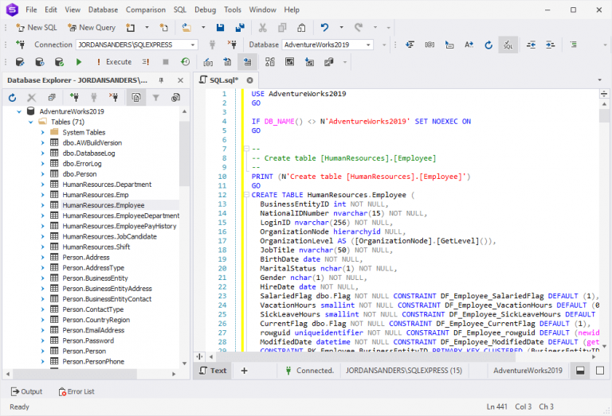This screenshot has height=416, width=612.
Task: Run the query with the green play icon
Action: click(79, 62)
